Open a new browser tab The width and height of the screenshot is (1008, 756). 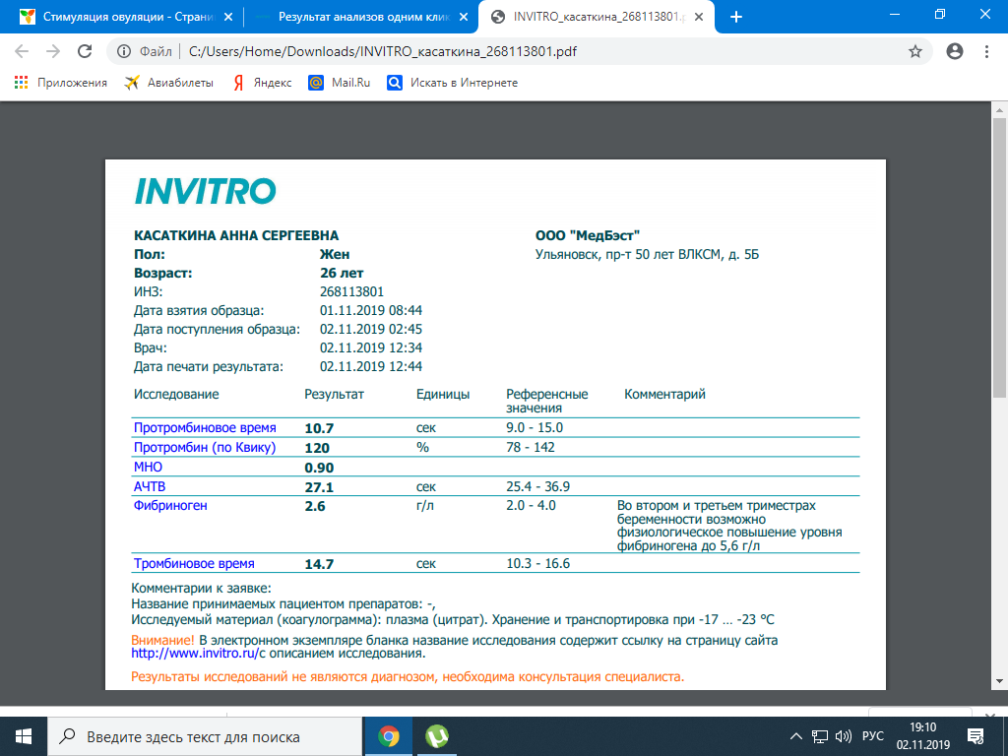736,17
